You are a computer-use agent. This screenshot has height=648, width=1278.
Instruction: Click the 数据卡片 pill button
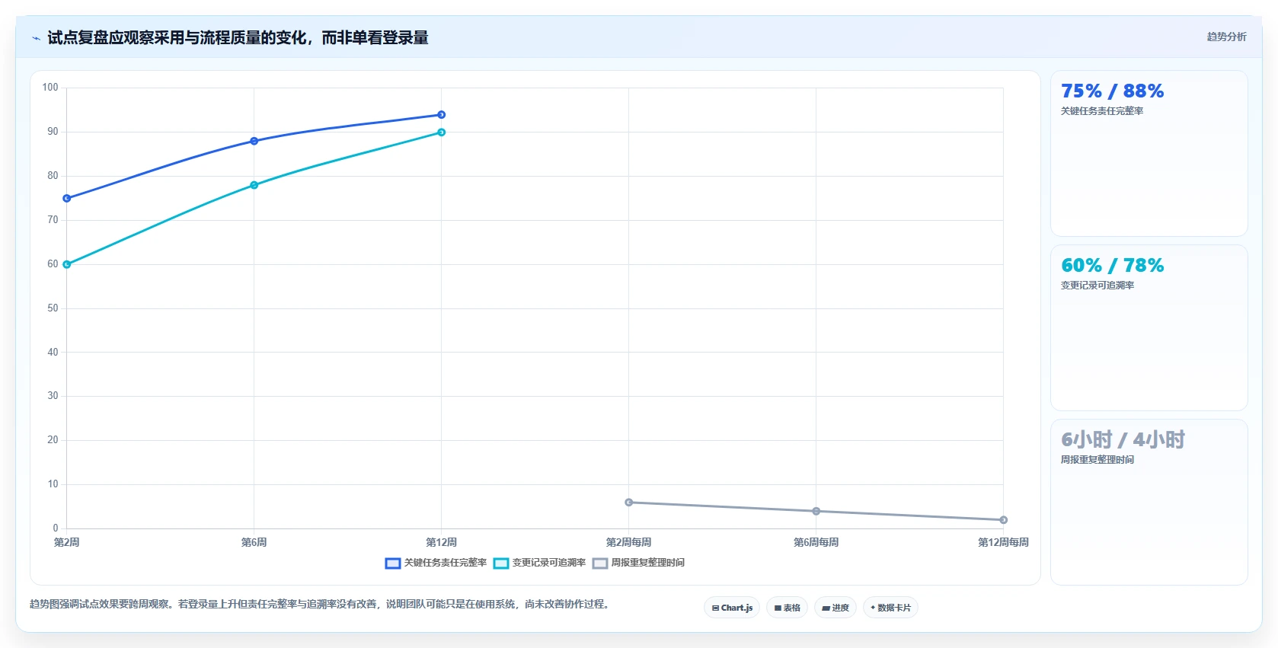[890, 608]
